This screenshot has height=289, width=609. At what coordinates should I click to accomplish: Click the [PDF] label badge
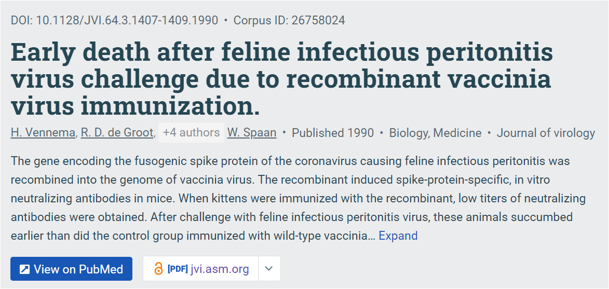[178, 269]
